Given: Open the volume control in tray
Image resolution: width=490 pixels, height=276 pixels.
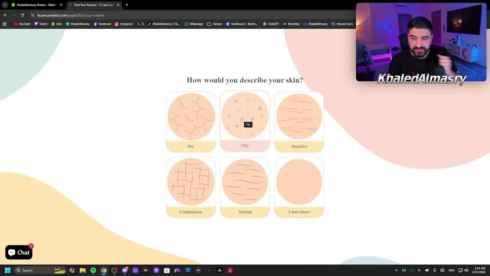Looking at the screenshot, I should click(x=466, y=270).
